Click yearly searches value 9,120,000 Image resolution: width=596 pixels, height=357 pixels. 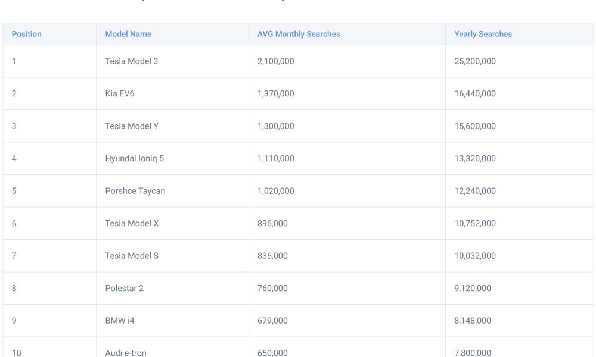point(473,289)
